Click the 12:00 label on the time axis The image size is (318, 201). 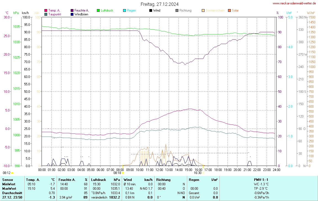click(159, 170)
